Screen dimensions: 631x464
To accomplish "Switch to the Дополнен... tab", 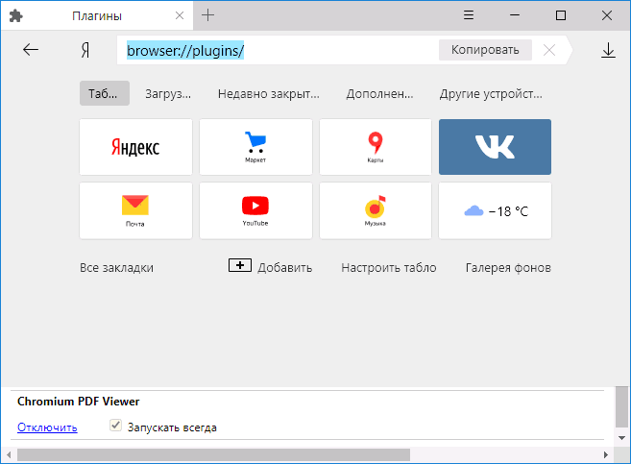I will (x=379, y=94).
